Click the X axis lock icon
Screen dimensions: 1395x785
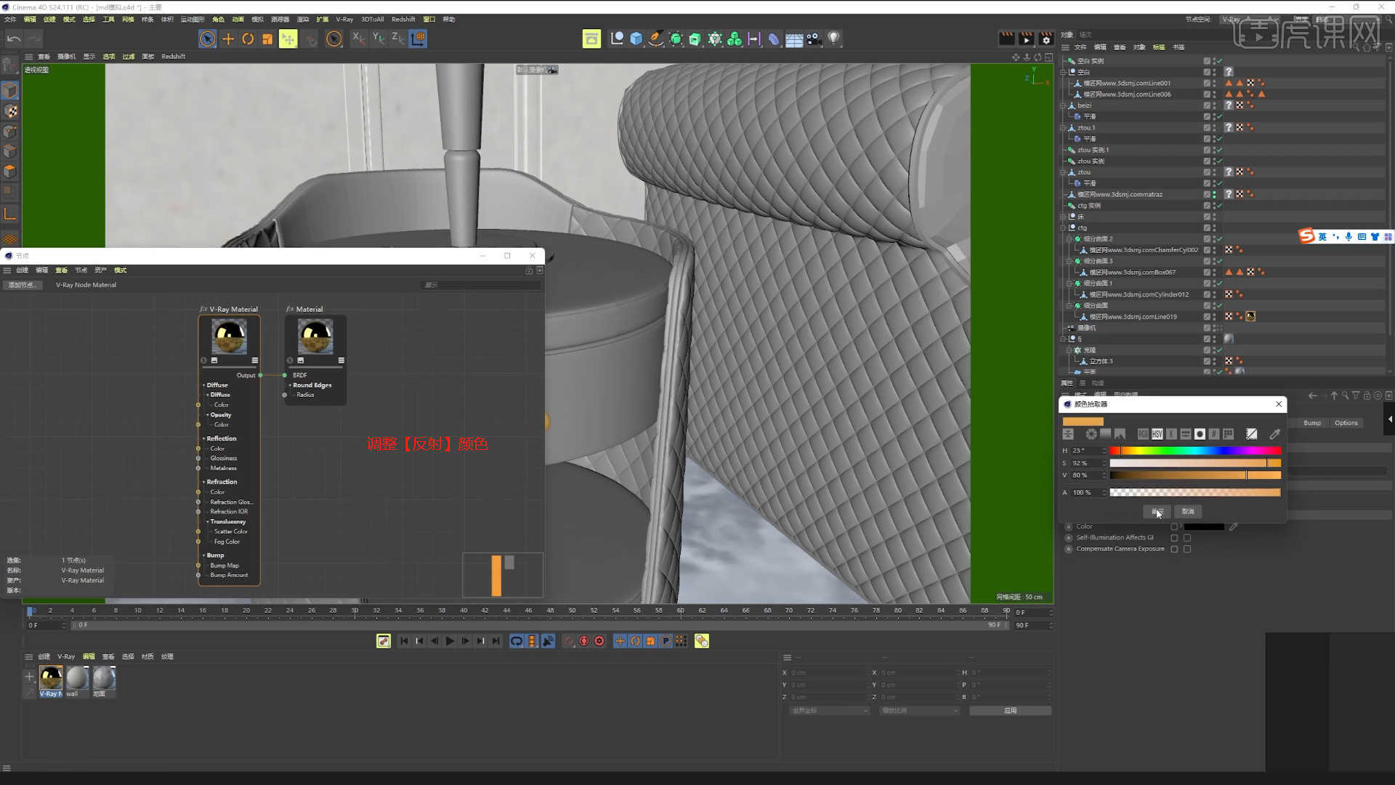pyautogui.click(x=358, y=39)
